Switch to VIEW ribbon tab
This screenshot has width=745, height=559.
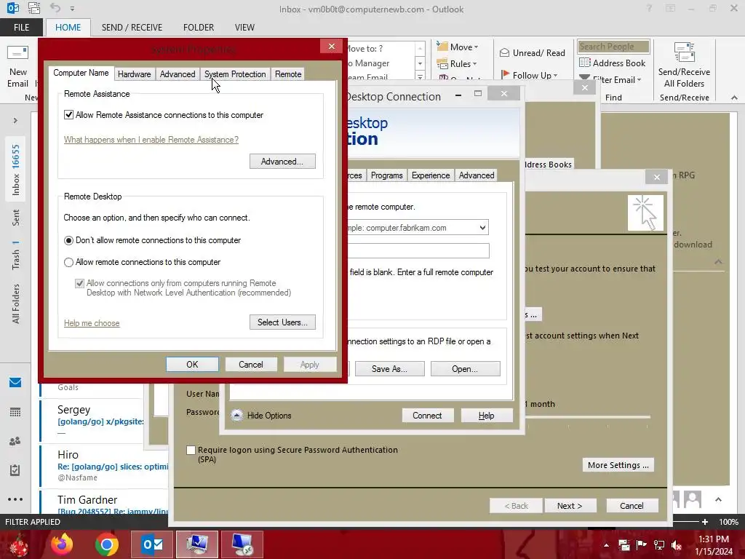(244, 27)
